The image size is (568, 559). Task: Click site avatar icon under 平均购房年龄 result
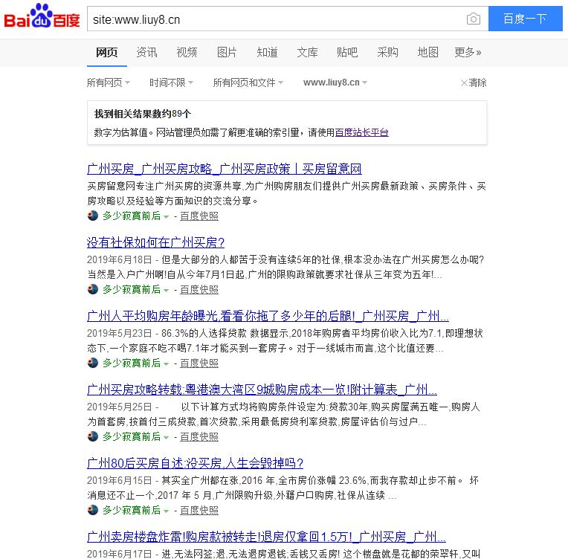(93, 363)
